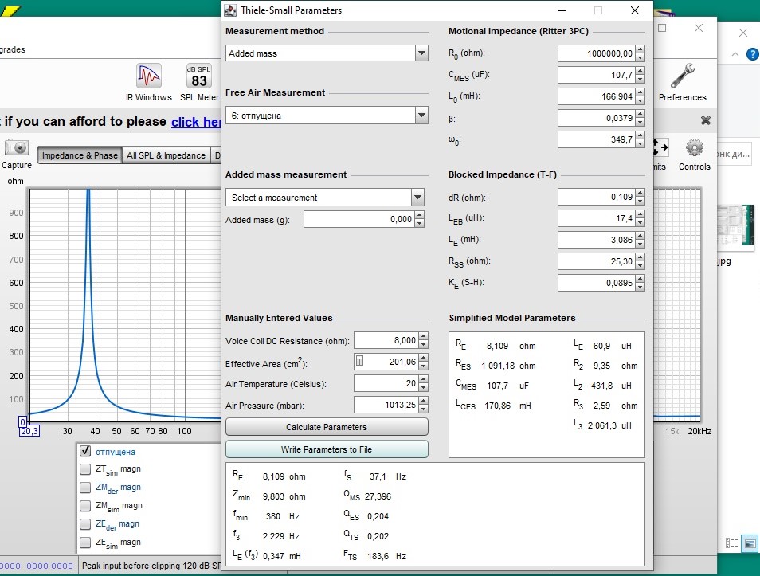Open the Free Air Measurement dropdown
The image size is (760, 576).
[x=421, y=116]
